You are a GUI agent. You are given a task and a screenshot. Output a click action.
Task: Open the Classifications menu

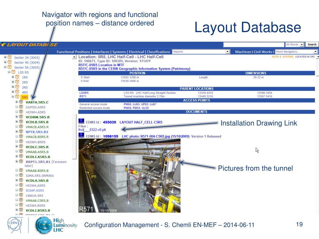coord(158,52)
